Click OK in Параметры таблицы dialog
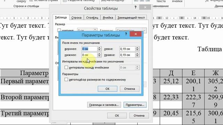This screenshot has height=125, width=223. [x=108, y=89]
